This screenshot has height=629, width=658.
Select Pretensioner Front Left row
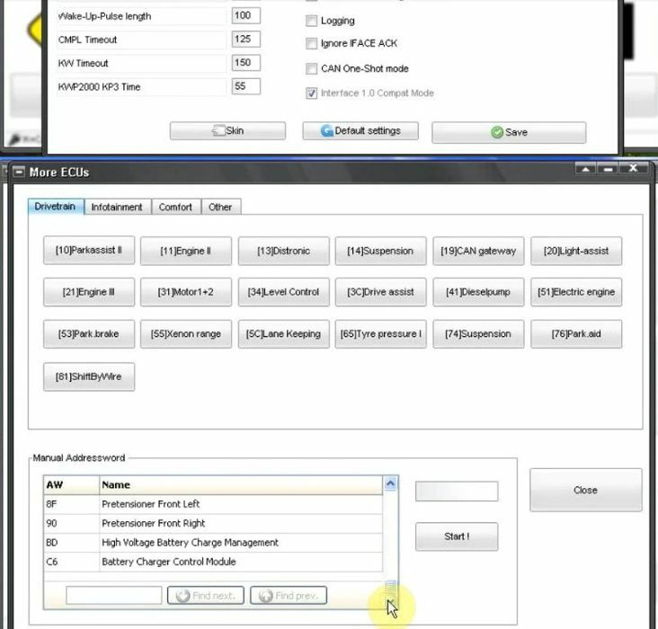[x=213, y=504]
